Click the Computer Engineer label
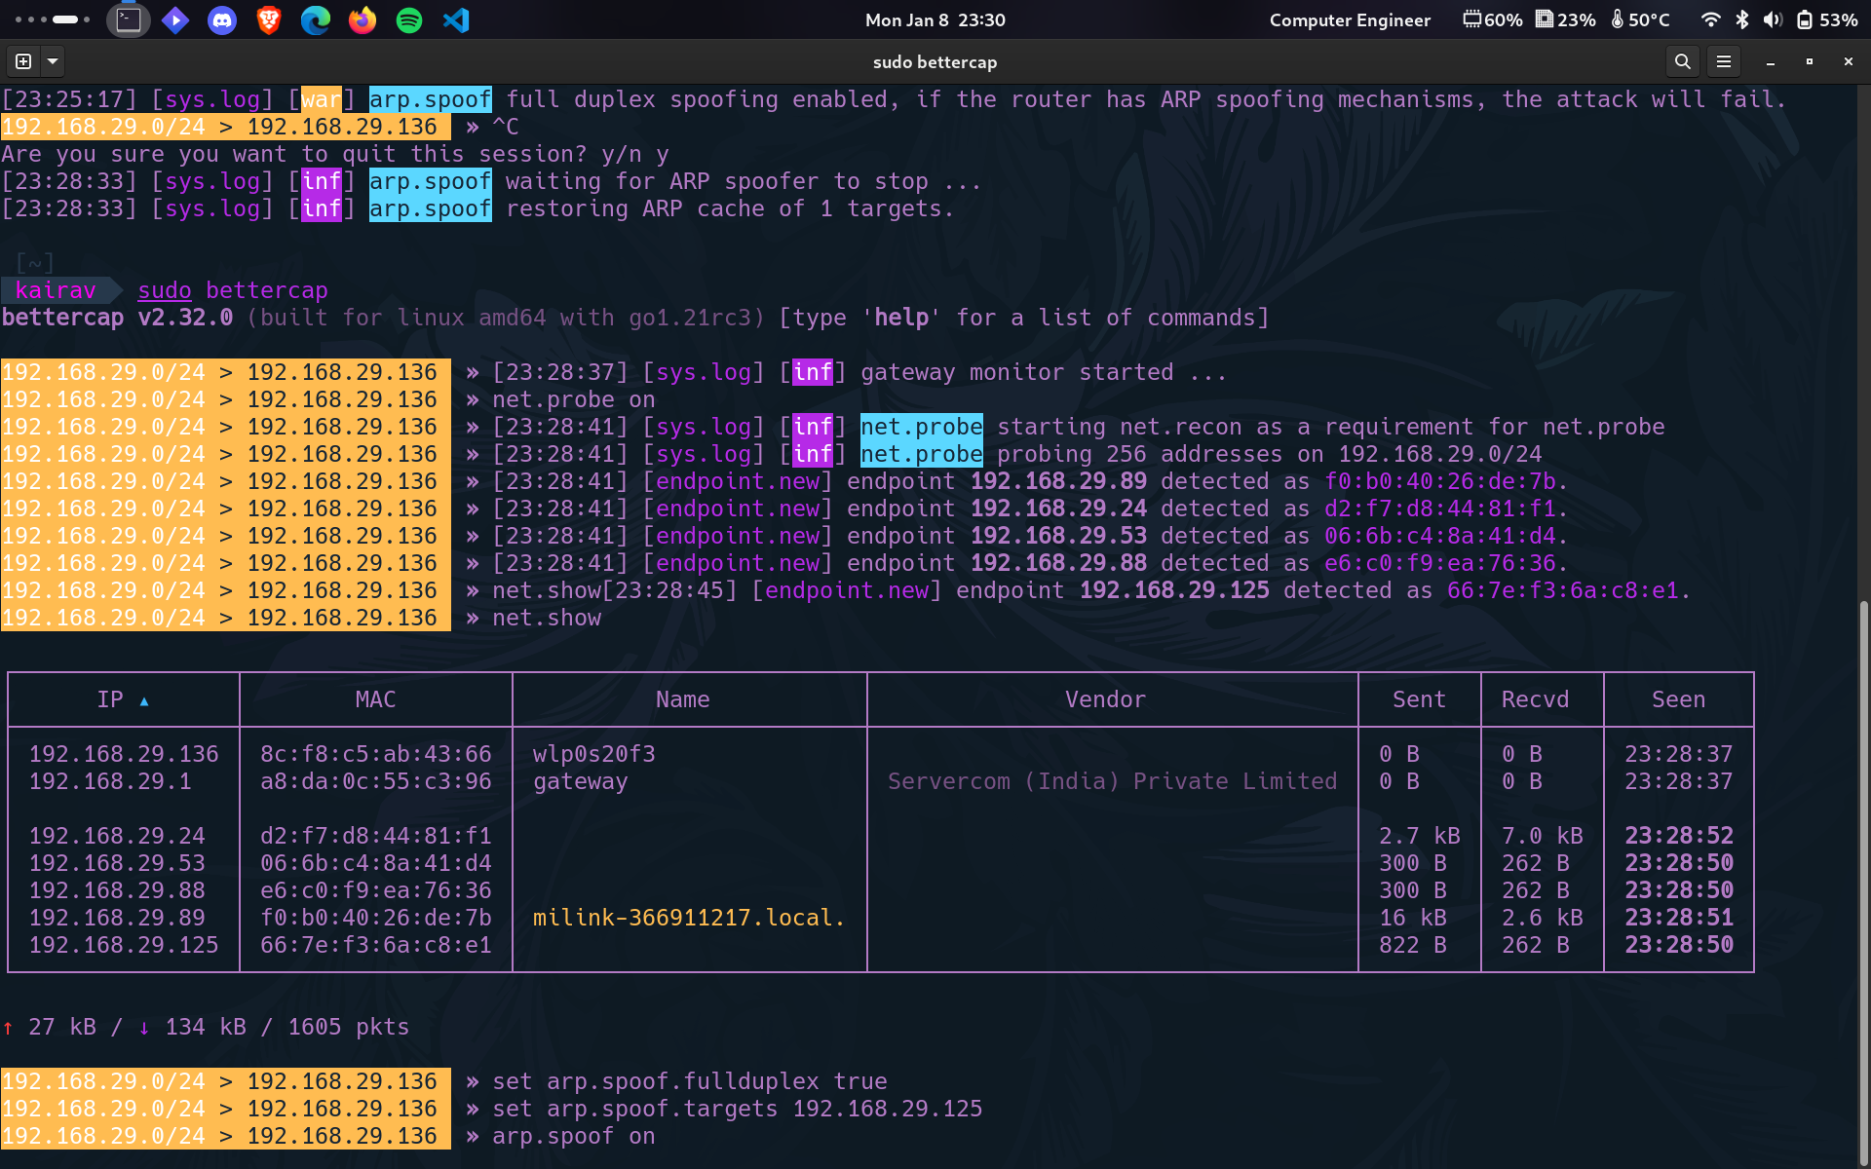The image size is (1871, 1169). coord(1350,19)
